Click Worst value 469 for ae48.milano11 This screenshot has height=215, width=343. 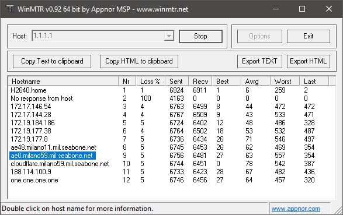click(280, 147)
